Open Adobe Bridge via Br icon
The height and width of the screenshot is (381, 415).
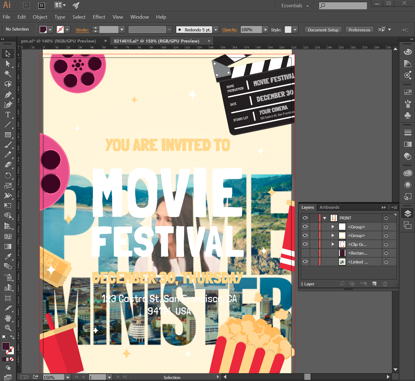(26, 5)
